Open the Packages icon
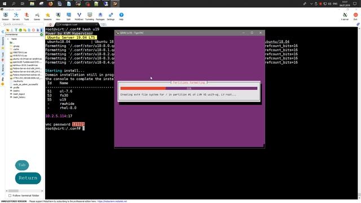Viewport: 361px width, 203px height. point(100,16)
